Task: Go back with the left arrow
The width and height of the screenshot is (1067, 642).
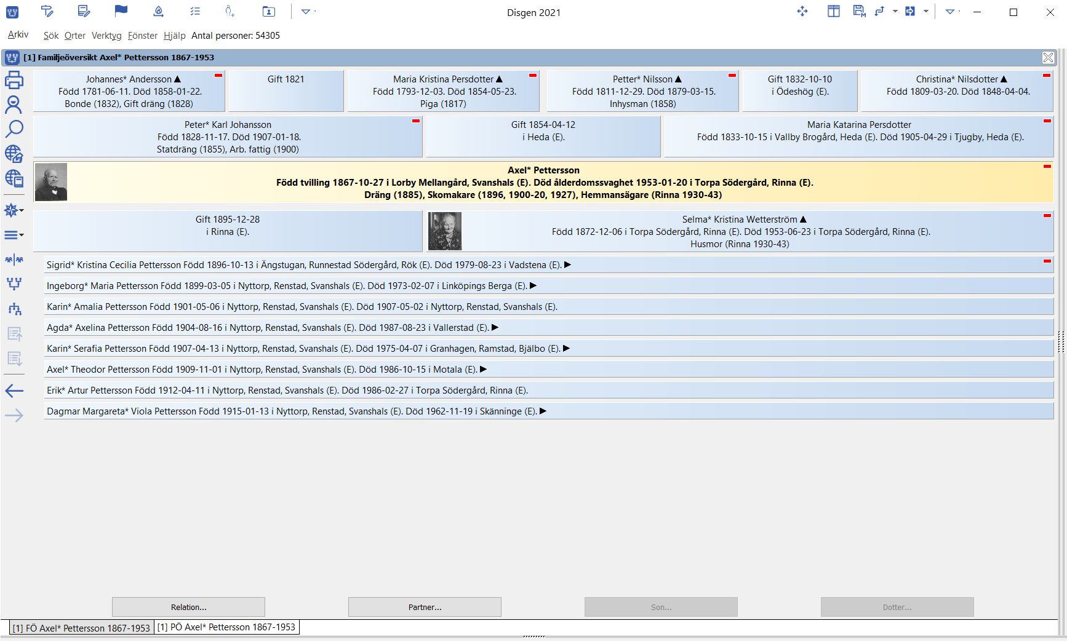Action: pos(14,390)
